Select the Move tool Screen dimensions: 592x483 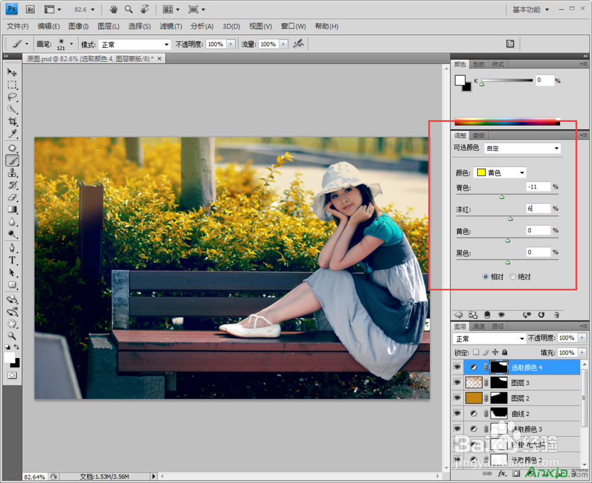pyautogui.click(x=12, y=72)
